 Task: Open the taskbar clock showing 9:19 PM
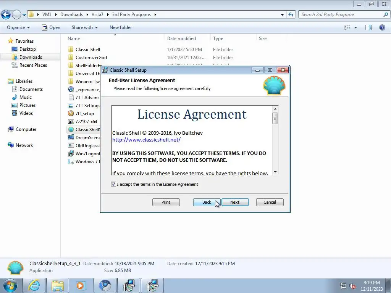372,286
